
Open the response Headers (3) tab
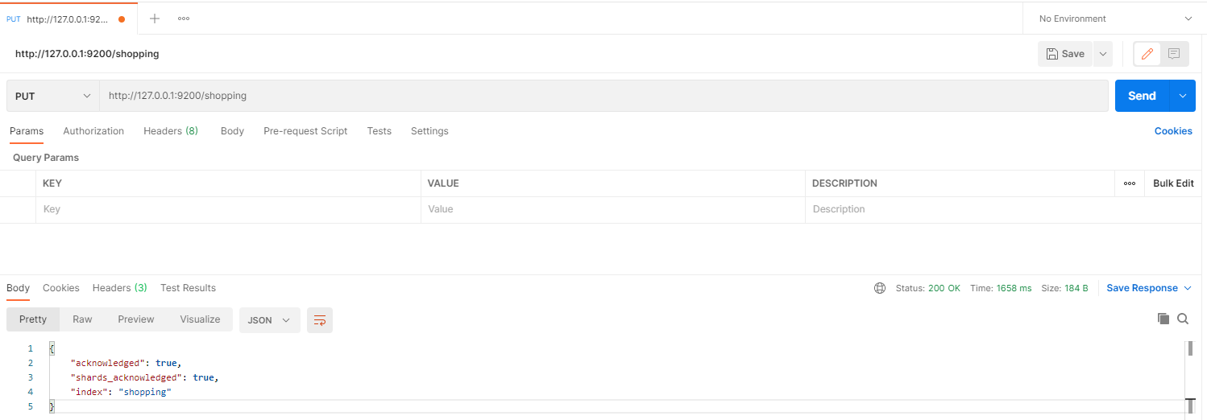pos(120,288)
